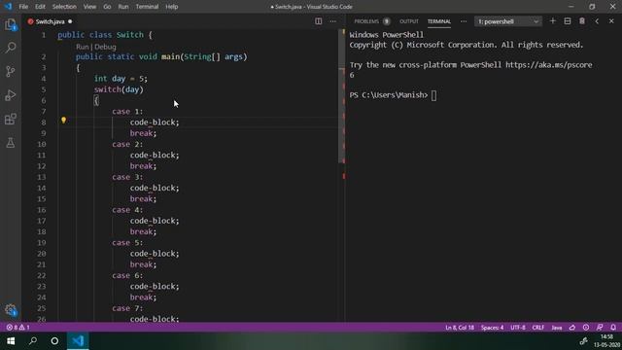
Task: Click the Java thumbs-up status icon
Action: point(572,328)
